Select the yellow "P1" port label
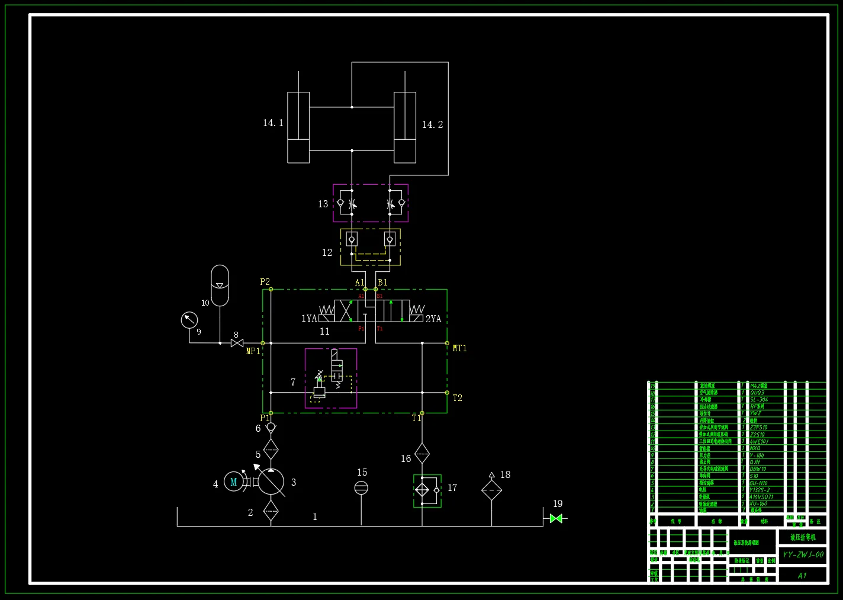This screenshot has width=843, height=600. click(x=265, y=418)
